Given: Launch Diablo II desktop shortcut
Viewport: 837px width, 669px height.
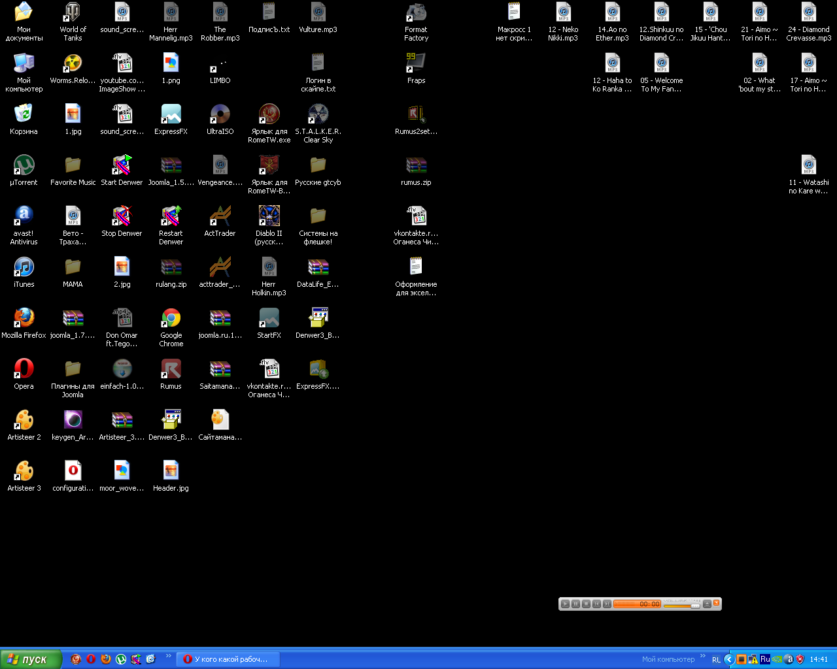Looking at the screenshot, I should (269, 225).
